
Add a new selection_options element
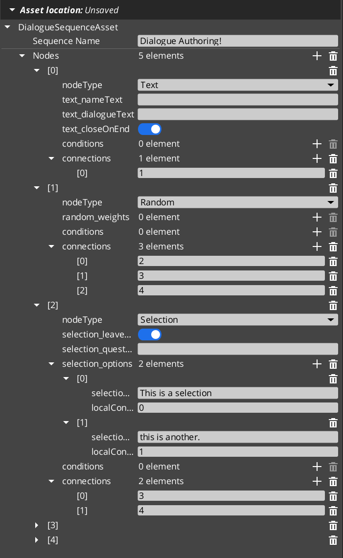click(x=317, y=364)
